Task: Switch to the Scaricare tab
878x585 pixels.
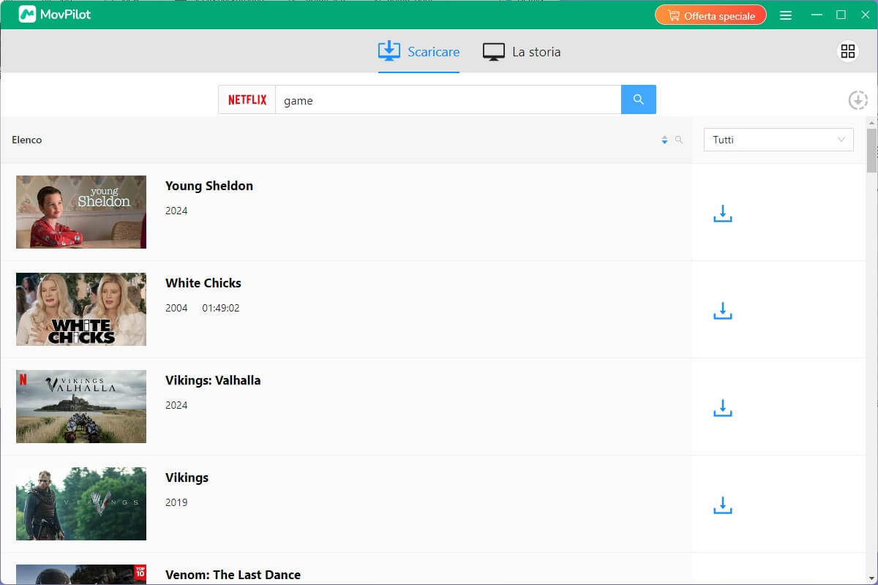Action: click(419, 52)
